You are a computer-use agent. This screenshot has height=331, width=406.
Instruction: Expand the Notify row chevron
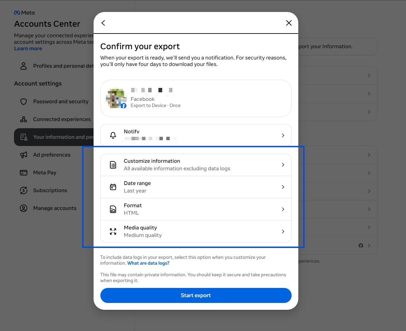click(x=283, y=135)
